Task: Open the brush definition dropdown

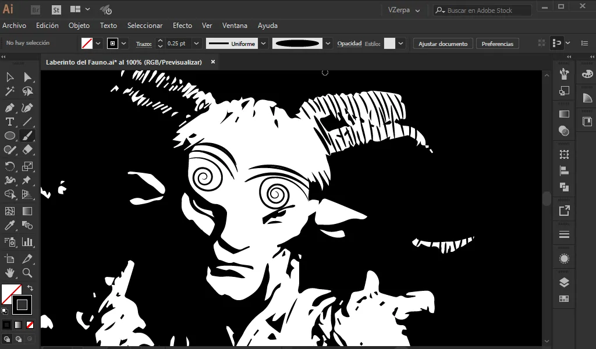Action: [328, 43]
